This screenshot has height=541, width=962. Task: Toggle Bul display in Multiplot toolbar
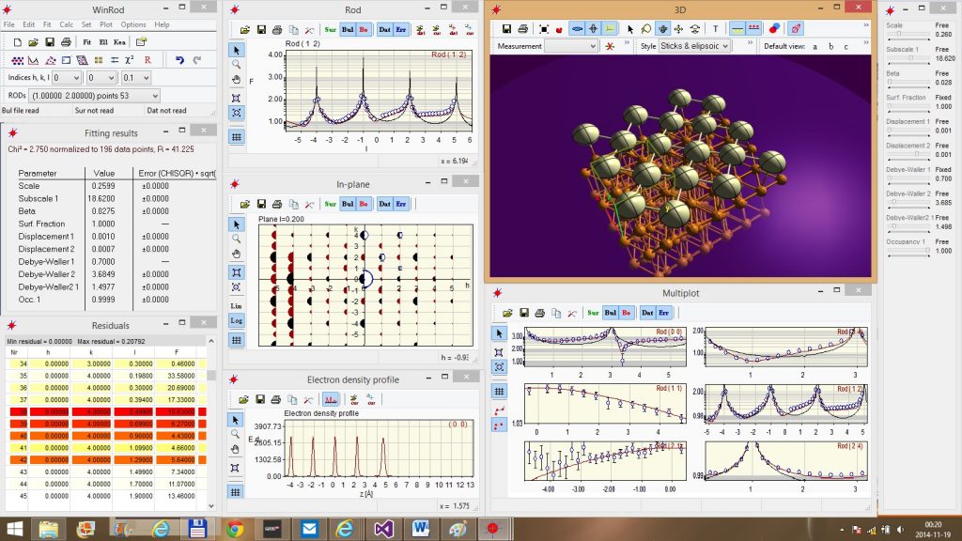coord(611,313)
